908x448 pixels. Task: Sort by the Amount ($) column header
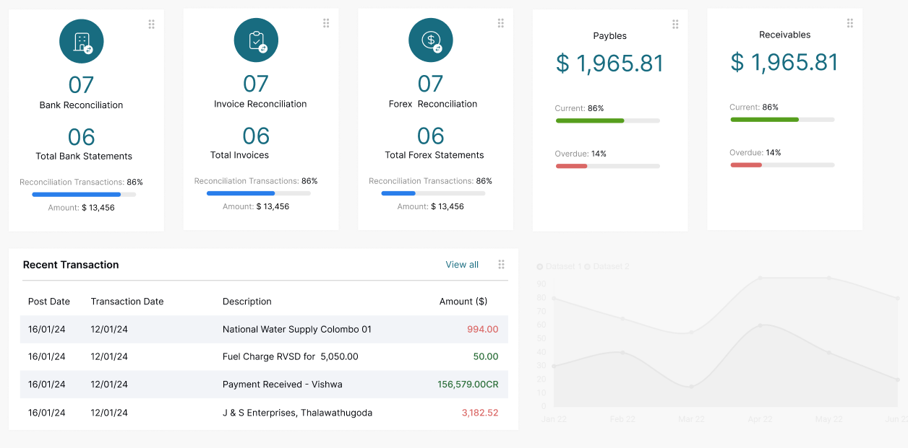pos(463,302)
